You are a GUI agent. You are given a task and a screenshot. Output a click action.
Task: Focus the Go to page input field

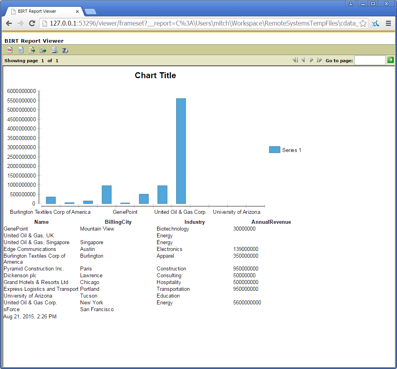pos(370,60)
